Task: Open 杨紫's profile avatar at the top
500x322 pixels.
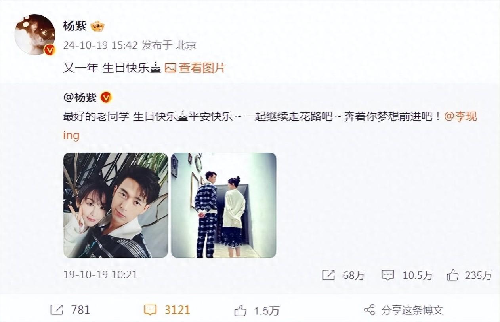Action: pyautogui.click(x=35, y=34)
